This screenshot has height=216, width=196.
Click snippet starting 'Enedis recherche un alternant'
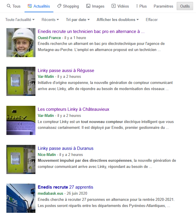click(101, 47)
